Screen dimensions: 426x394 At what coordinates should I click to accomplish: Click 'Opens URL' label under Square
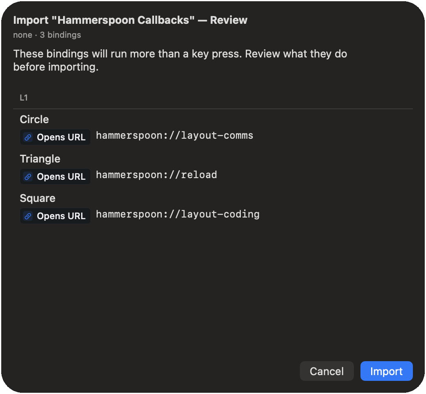(x=61, y=216)
